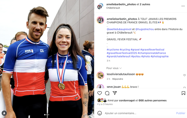The width and height of the screenshot is (187, 118).
Task: Expand the Pour vous comment filter
Action: pos(114,68)
